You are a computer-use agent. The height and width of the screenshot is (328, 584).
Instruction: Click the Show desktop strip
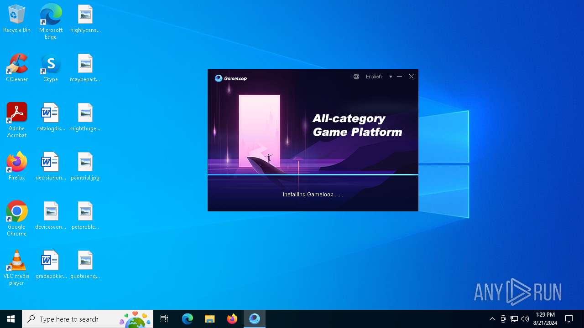coord(583,319)
